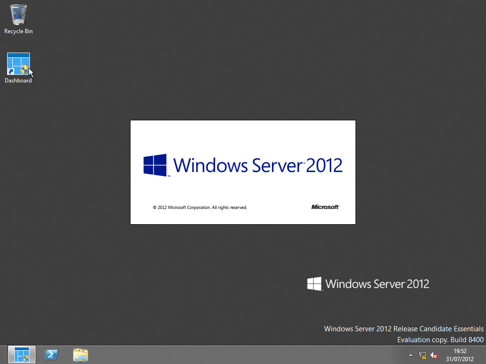Select the Dashboard desktop shortcut
The image size is (486, 364).
[19, 68]
